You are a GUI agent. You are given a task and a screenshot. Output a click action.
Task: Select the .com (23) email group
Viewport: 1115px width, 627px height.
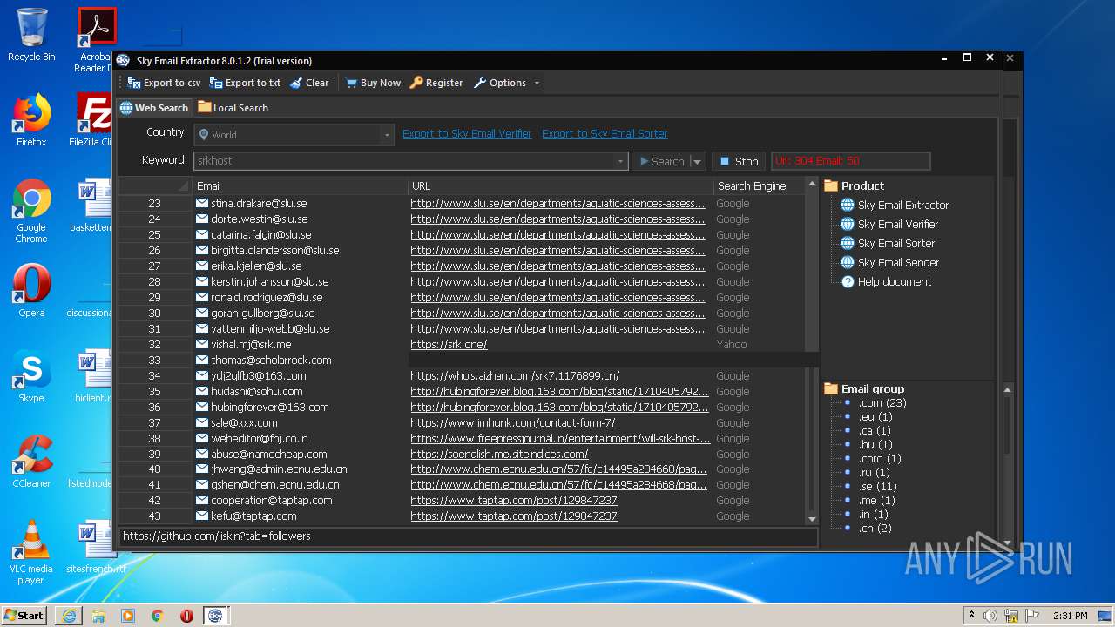click(x=882, y=403)
